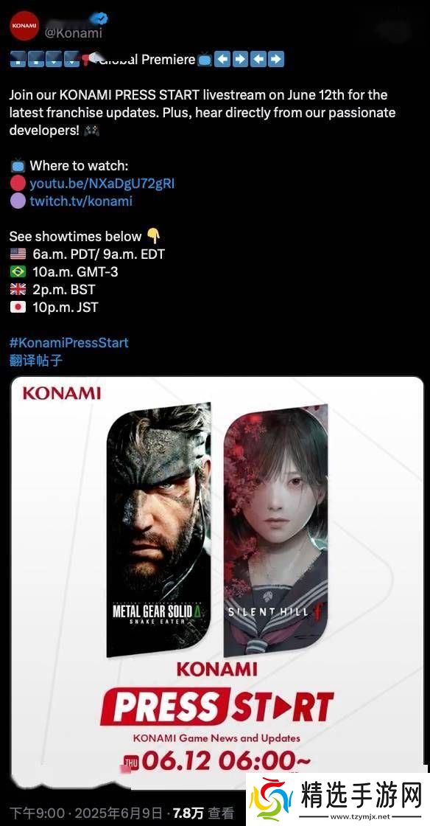The height and width of the screenshot is (826, 430).
Task: Click the 7.8万 view count
Action: pyautogui.click(x=188, y=813)
